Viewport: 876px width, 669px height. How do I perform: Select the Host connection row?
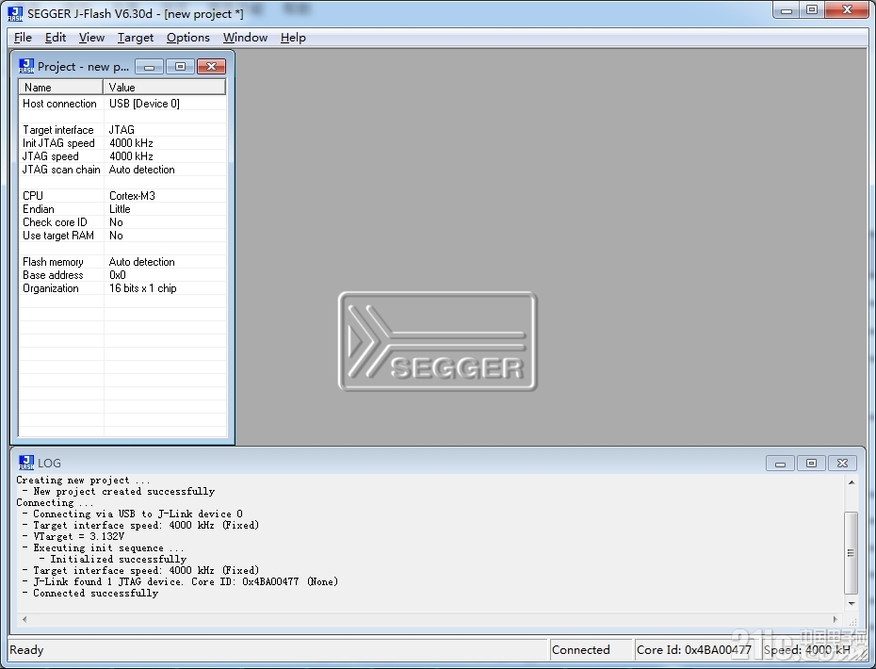pyautogui.click(x=122, y=104)
